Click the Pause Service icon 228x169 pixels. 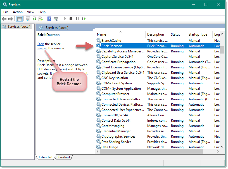coord(77,19)
